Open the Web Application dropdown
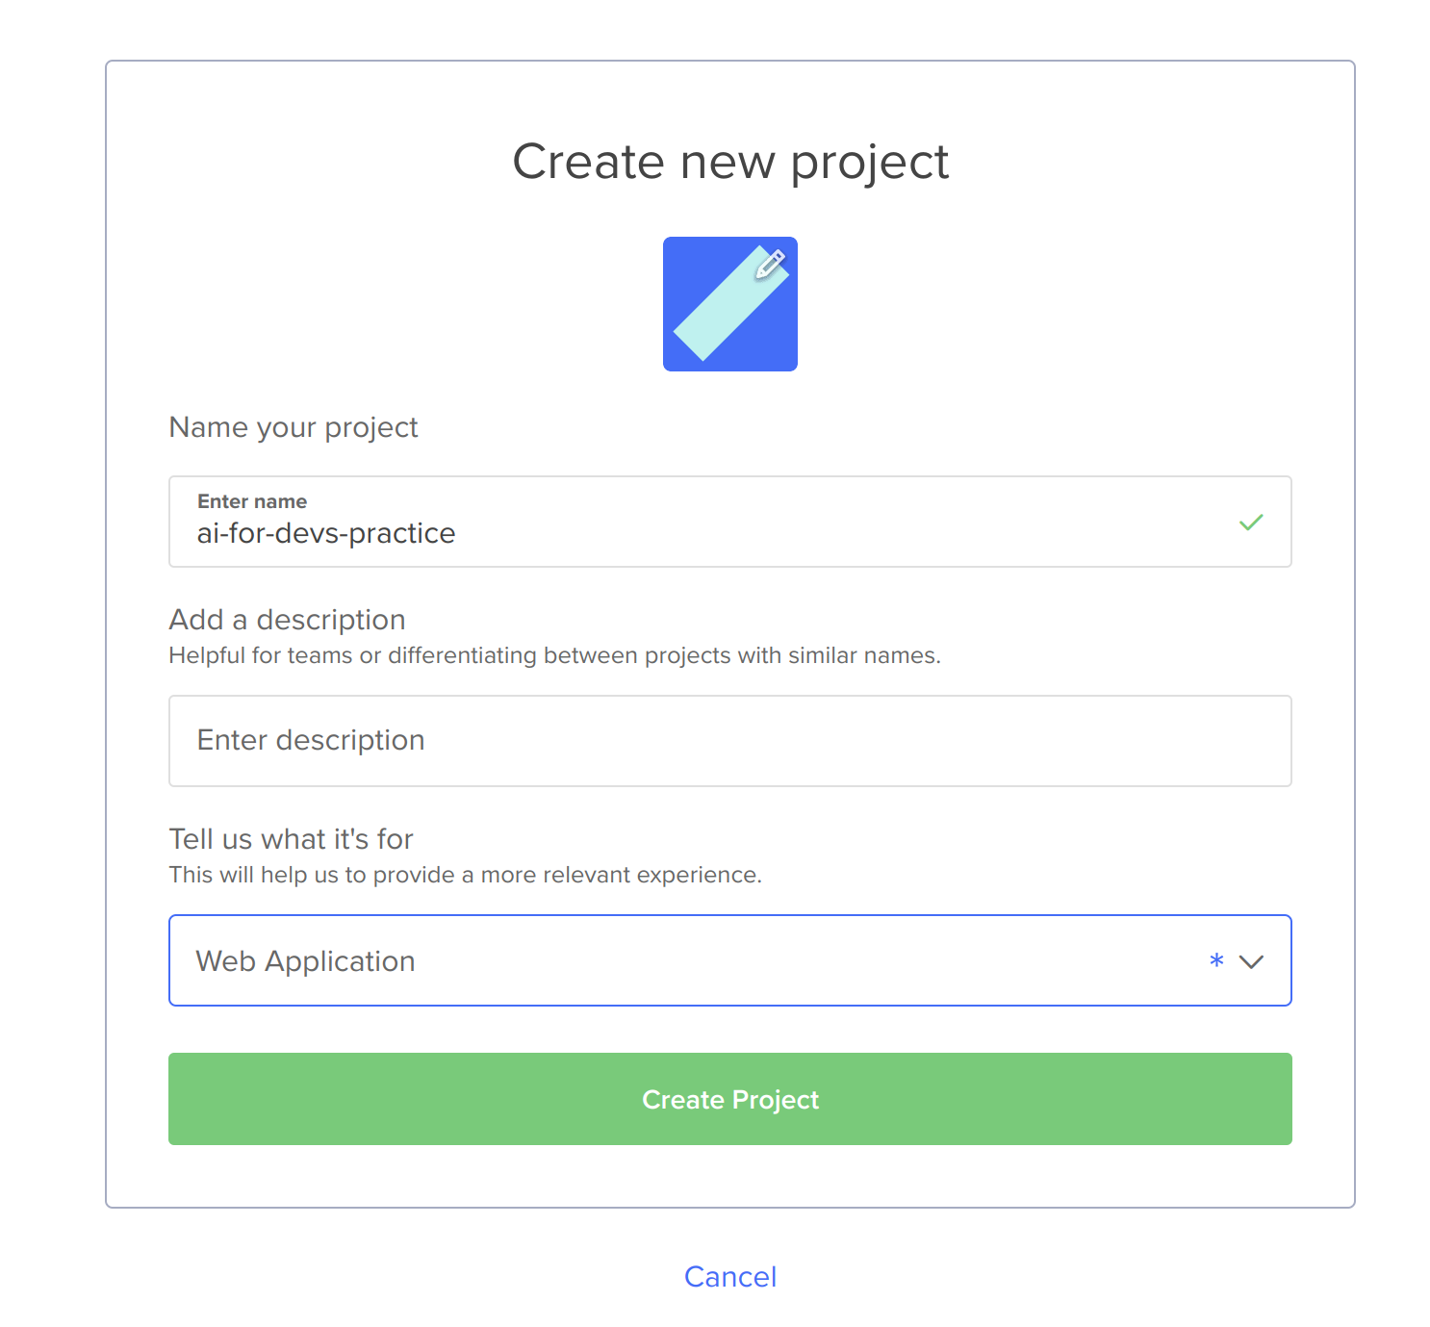 tap(730, 960)
